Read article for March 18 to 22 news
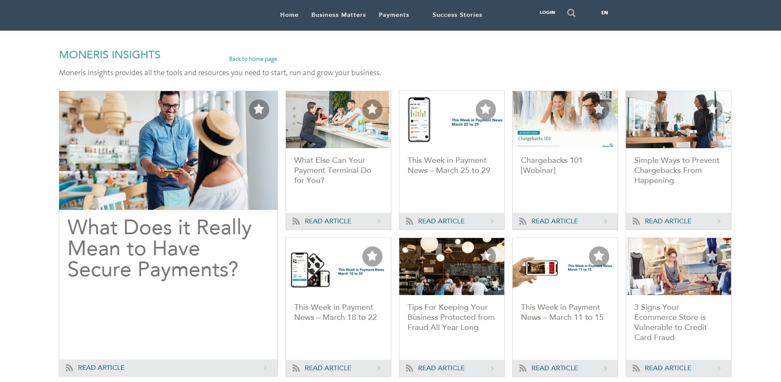The image size is (781, 382). point(328,368)
